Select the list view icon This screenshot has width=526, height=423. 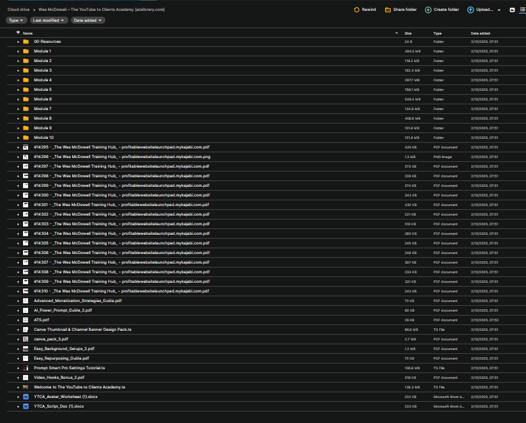click(522, 10)
